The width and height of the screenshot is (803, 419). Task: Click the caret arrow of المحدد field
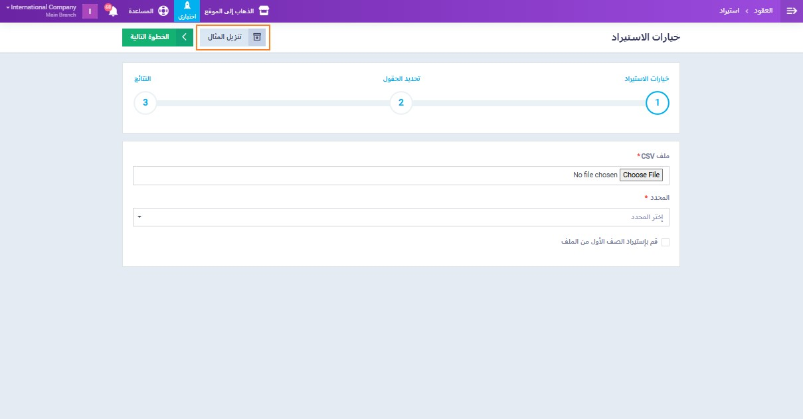139,217
